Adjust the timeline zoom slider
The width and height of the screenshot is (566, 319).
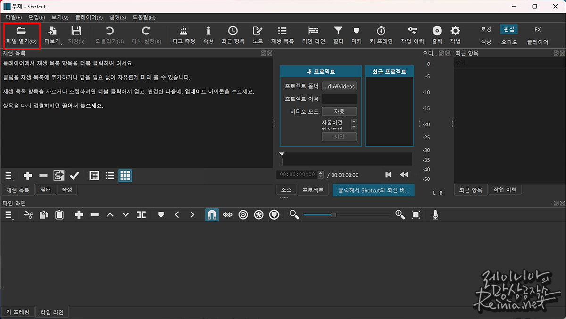(333, 214)
